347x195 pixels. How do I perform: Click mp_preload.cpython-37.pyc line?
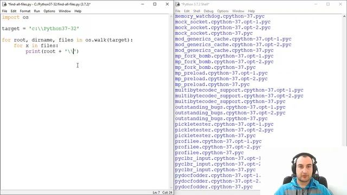[212, 84]
